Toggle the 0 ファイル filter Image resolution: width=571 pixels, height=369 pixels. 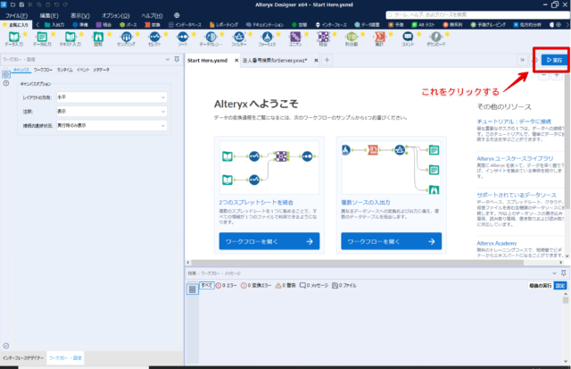(344, 286)
